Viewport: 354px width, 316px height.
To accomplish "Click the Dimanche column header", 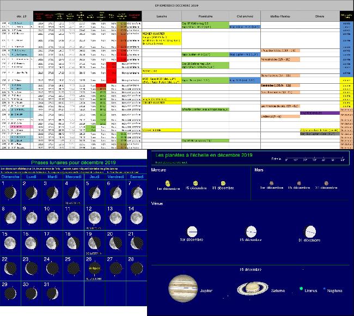I will [10, 177].
